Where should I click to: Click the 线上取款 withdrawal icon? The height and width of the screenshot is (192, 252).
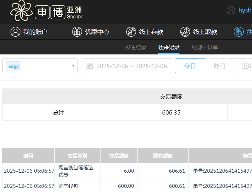(185, 32)
